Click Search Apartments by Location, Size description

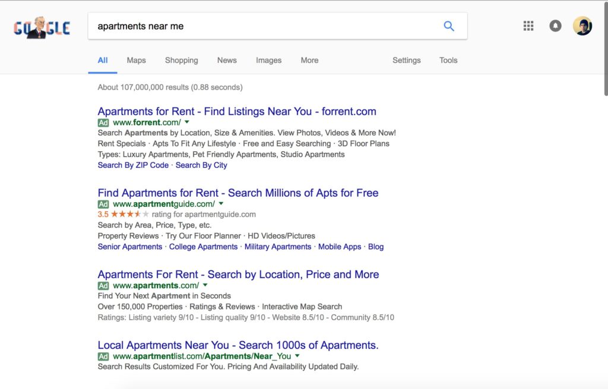pyautogui.click(x=246, y=133)
